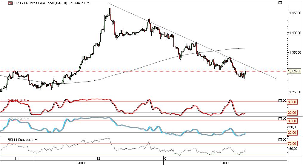Click the 70,00 level in RSI panel
The width and height of the screenshot is (303, 165).
292,144
